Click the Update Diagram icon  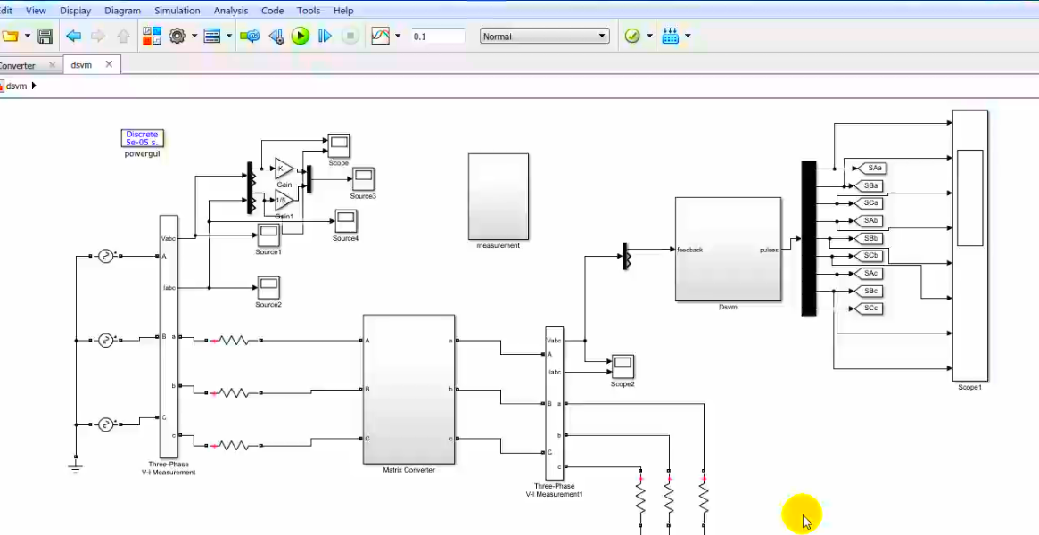251,37
